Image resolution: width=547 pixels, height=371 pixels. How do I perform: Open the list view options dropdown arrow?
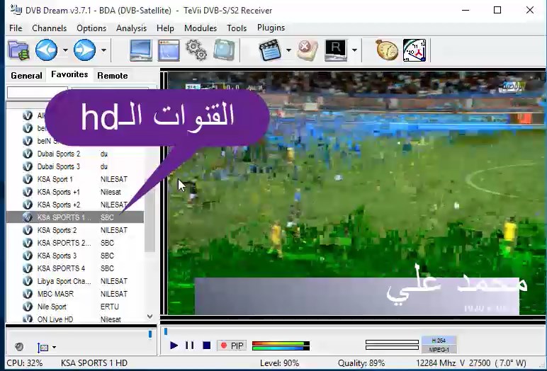(54, 348)
